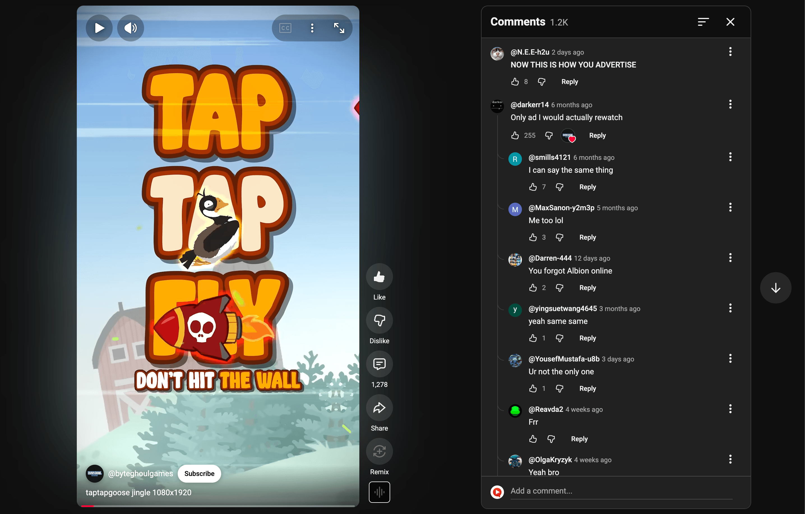The width and height of the screenshot is (805, 514).
Task: Like @MaxSanon-y2m3p's reply
Action: pos(533,237)
